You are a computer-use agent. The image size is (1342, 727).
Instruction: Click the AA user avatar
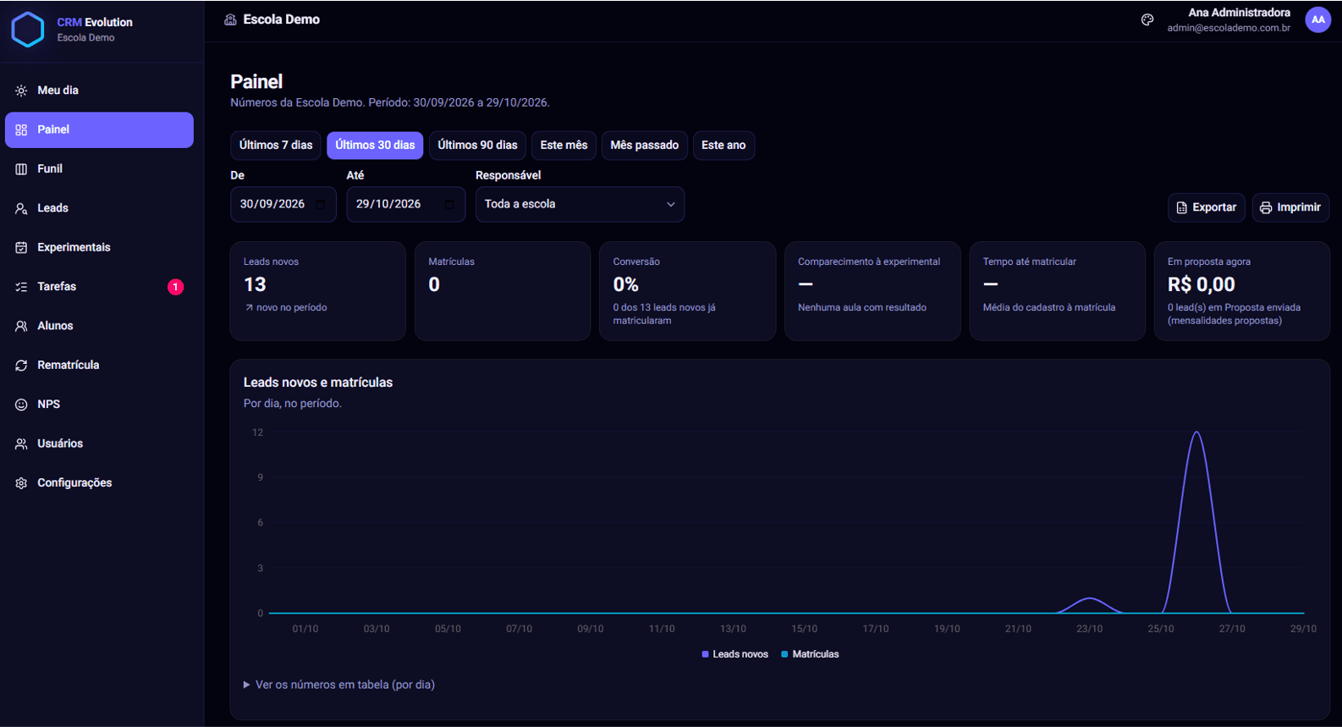[1318, 19]
